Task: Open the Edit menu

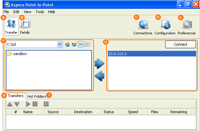Action: (x=16, y=12)
